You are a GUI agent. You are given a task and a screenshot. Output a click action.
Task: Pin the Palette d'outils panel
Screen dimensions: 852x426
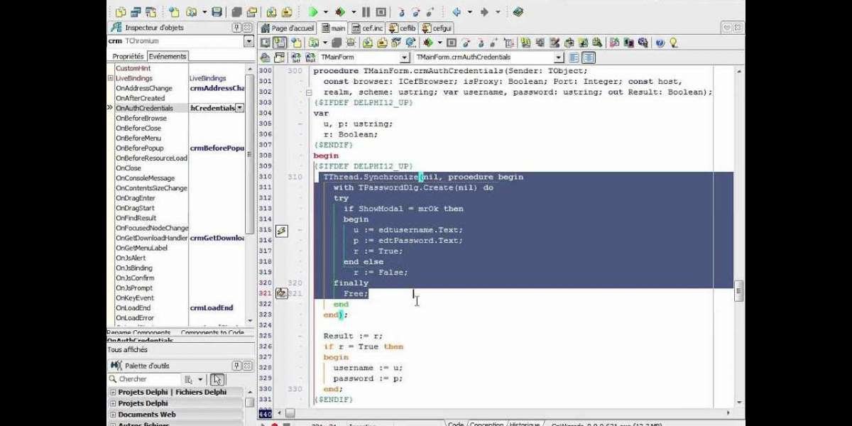(236, 366)
